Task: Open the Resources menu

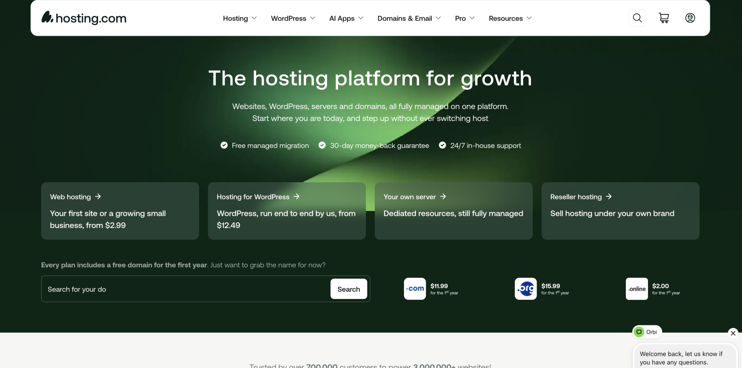Action: pyautogui.click(x=510, y=18)
